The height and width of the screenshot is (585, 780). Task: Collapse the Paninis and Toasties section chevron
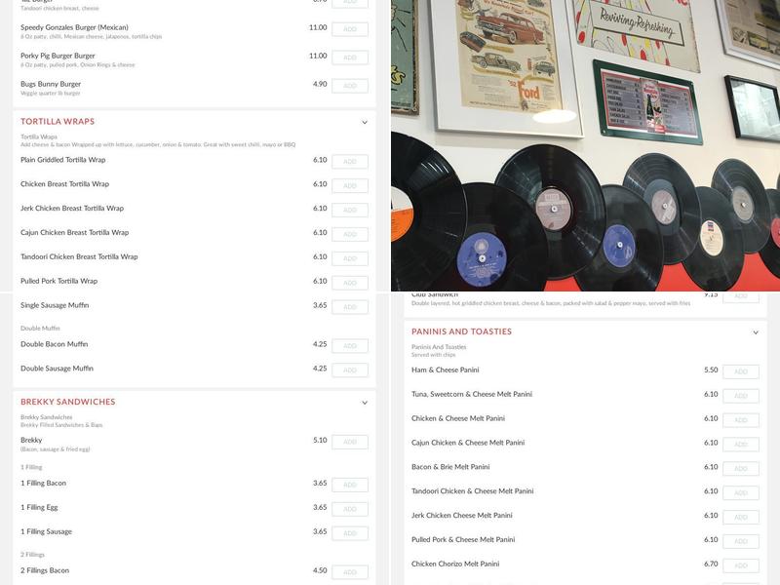pyautogui.click(x=756, y=332)
